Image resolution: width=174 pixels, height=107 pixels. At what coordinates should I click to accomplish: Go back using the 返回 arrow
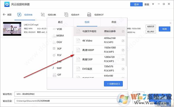4,14
